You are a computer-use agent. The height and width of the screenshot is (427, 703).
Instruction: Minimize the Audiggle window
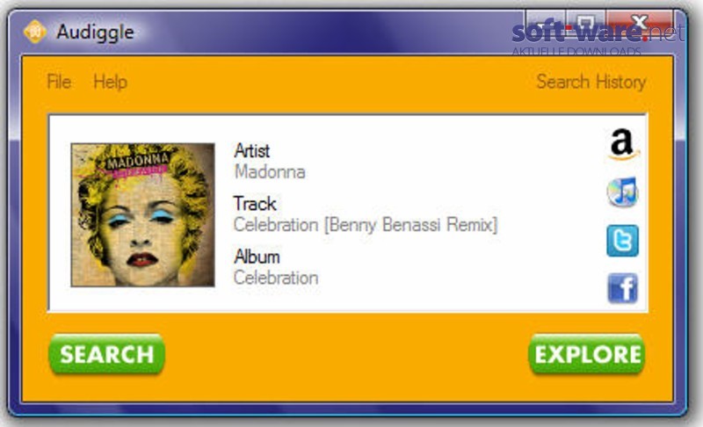pos(545,21)
